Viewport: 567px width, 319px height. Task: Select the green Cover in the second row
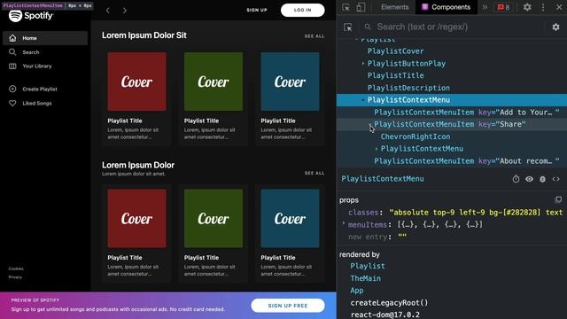pos(214,218)
